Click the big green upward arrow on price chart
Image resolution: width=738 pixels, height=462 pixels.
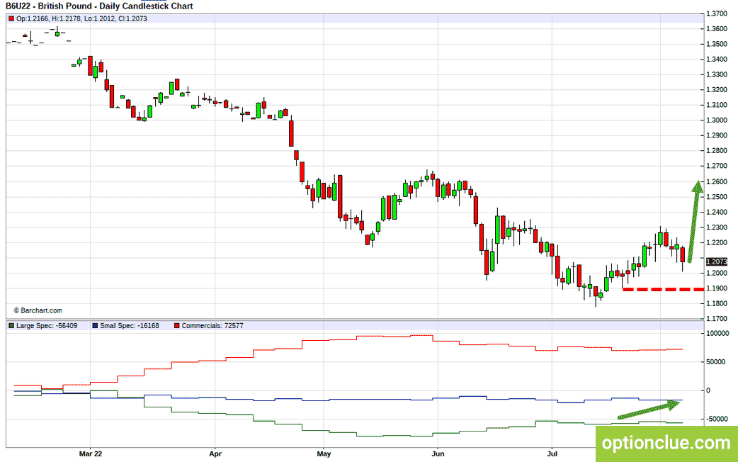click(x=694, y=221)
